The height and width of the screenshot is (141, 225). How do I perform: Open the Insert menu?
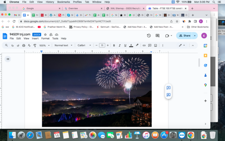35,39
